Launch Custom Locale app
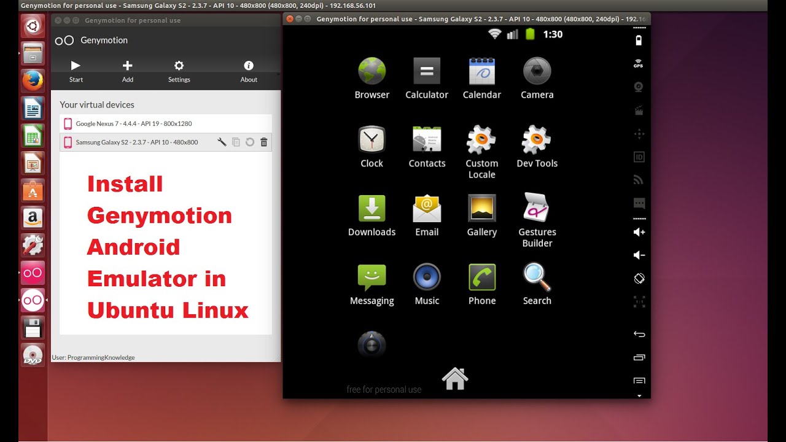786x442 pixels. click(482, 152)
